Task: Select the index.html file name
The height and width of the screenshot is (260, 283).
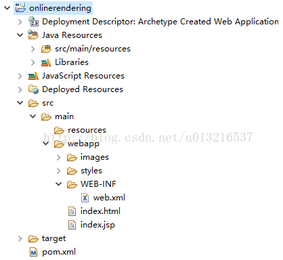Action: coord(100,211)
